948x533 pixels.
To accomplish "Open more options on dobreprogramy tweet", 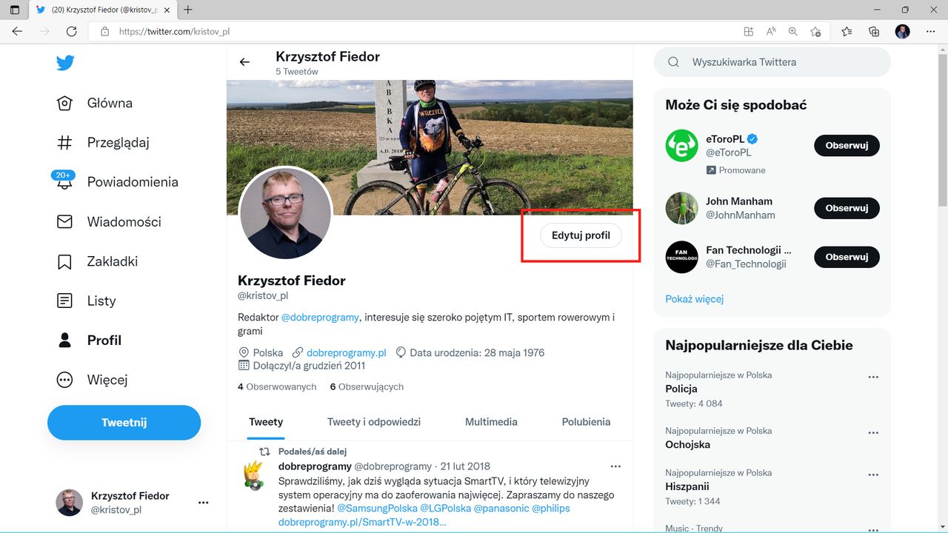I will (615, 466).
